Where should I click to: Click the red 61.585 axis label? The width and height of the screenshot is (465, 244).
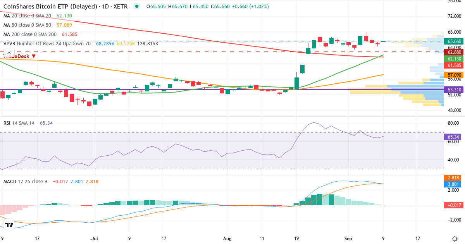coord(454,65)
